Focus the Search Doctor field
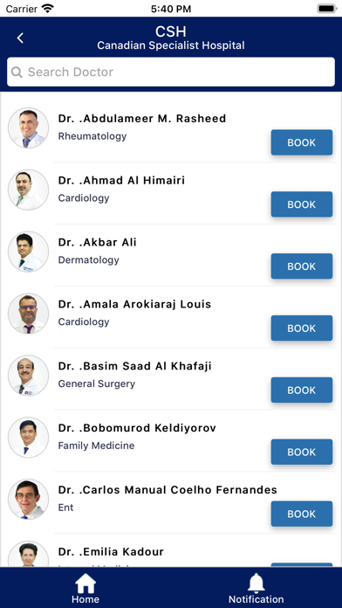The height and width of the screenshot is (608, 342). coord(171,72)
